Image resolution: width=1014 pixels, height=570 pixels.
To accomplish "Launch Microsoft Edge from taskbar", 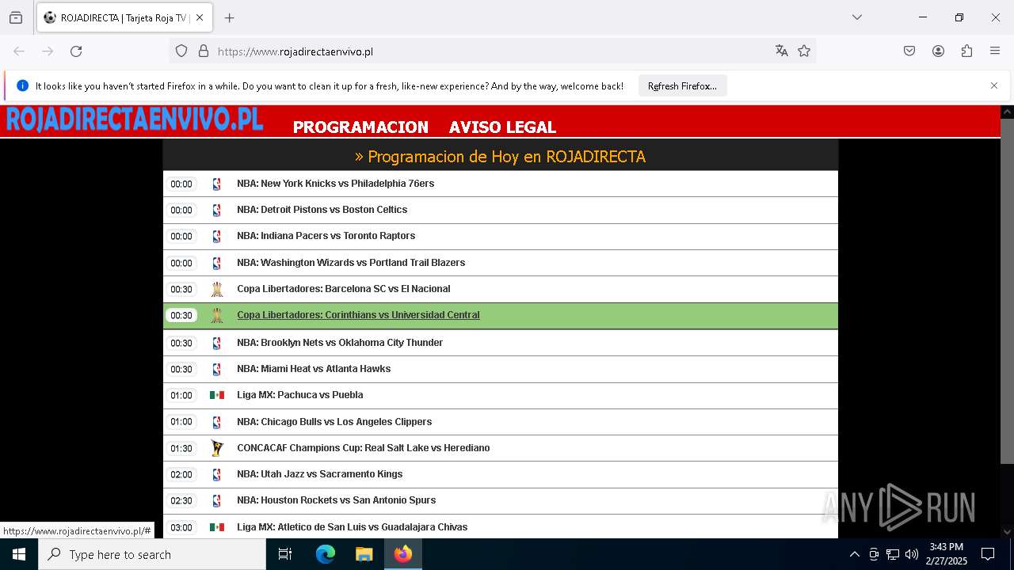I will (326, 554).
